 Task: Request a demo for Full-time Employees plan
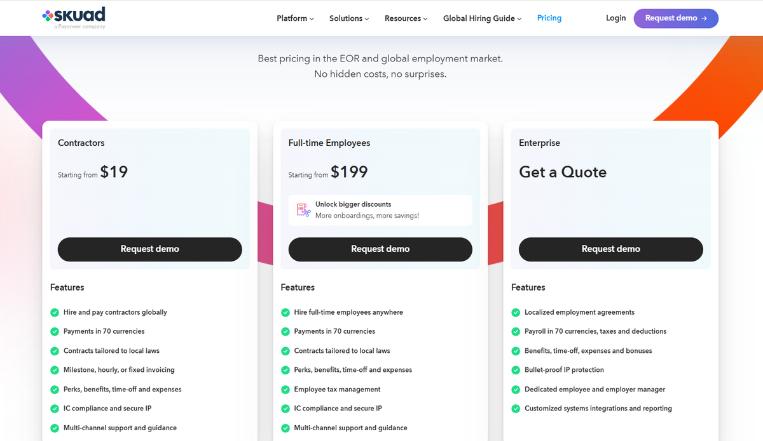coord(380,249)
